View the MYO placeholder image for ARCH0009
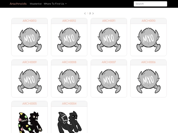Image resolution: width=178 pixels, height=133 pixels. 30,81
